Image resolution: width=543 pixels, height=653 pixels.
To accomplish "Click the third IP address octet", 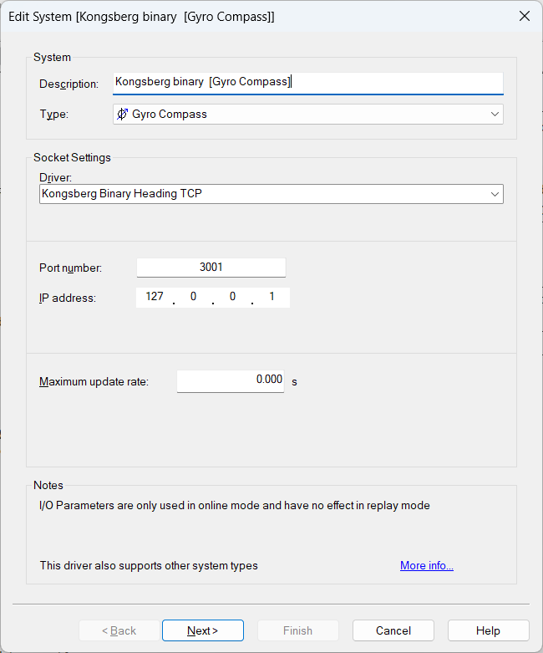I will [232, 297].
